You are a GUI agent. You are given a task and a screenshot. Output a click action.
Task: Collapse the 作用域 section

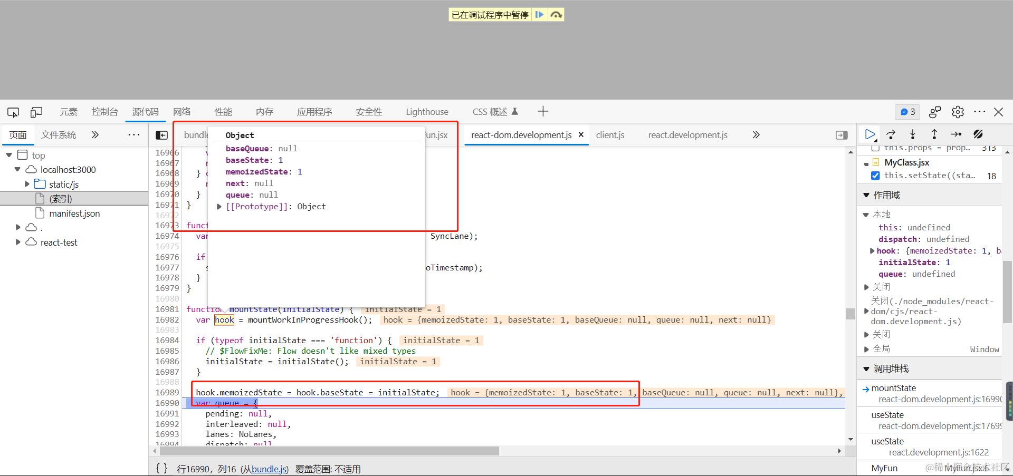[866, 195]
